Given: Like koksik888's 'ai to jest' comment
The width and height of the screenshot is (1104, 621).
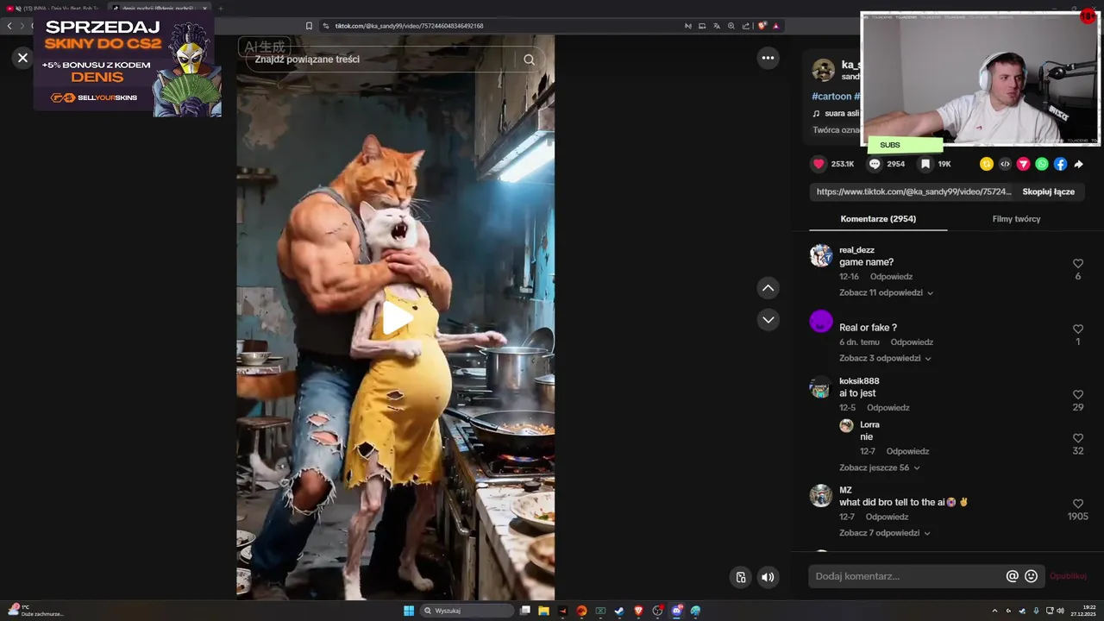Looking at the screenshot, I should coord(1078,395).
